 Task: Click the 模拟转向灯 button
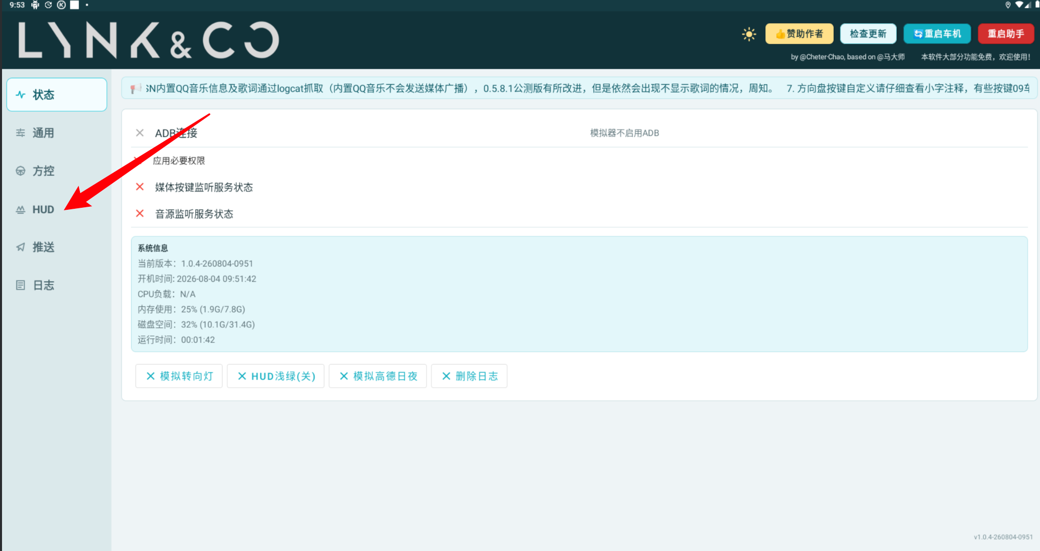click(179, 376)
